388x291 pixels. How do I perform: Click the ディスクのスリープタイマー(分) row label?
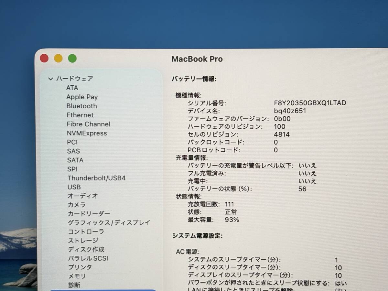coord(234,267)
